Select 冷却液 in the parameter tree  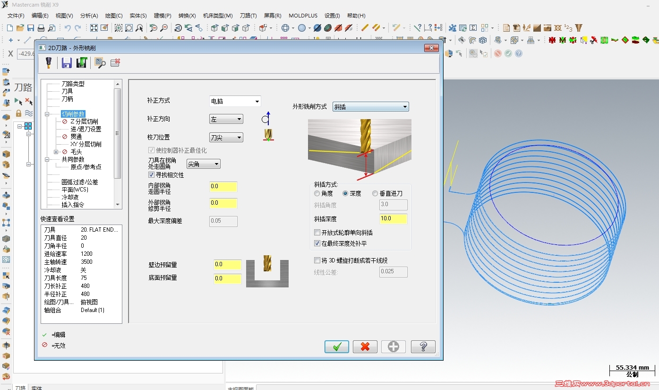(x=70, y=197)
